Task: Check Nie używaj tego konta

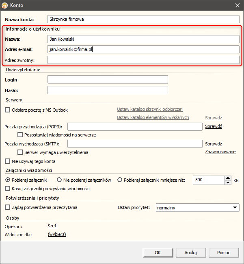Action: pyautogui.click(x=7, y=161)
